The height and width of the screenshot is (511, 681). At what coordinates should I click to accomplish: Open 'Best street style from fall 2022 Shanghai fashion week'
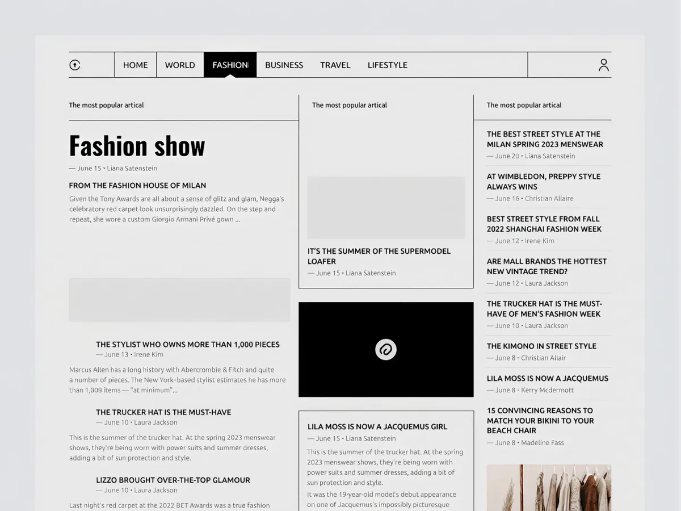click(x=544, y=224)
